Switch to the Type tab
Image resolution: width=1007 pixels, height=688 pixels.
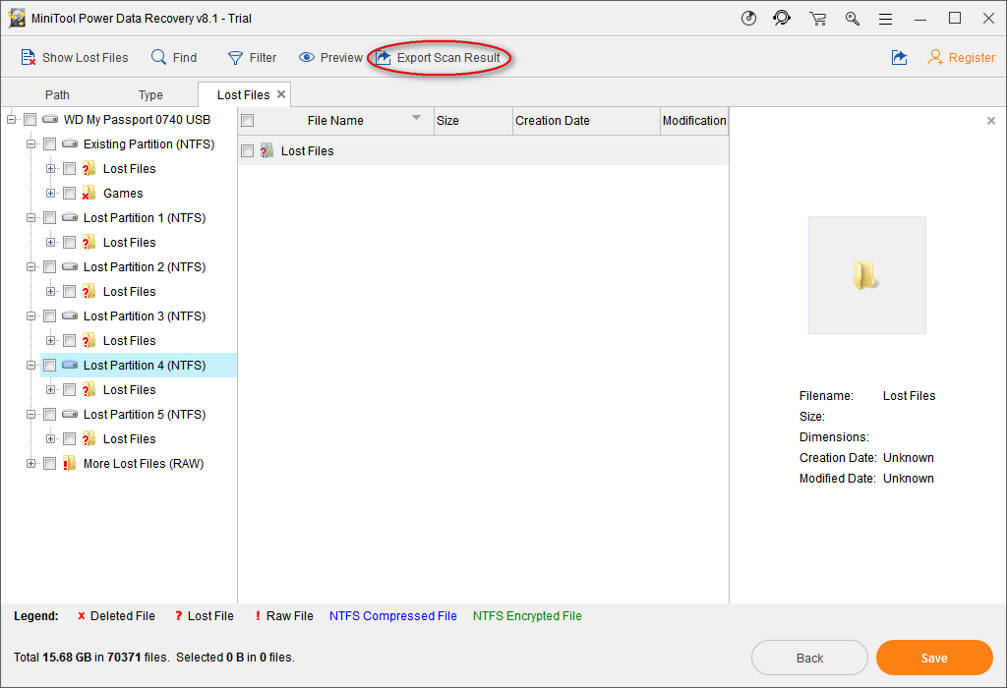pyautogui.click(x=150, y=95)
